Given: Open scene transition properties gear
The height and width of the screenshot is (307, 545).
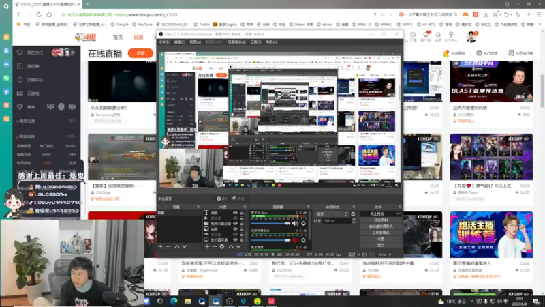Looking at the screenshot, I should tap(353, 214).
